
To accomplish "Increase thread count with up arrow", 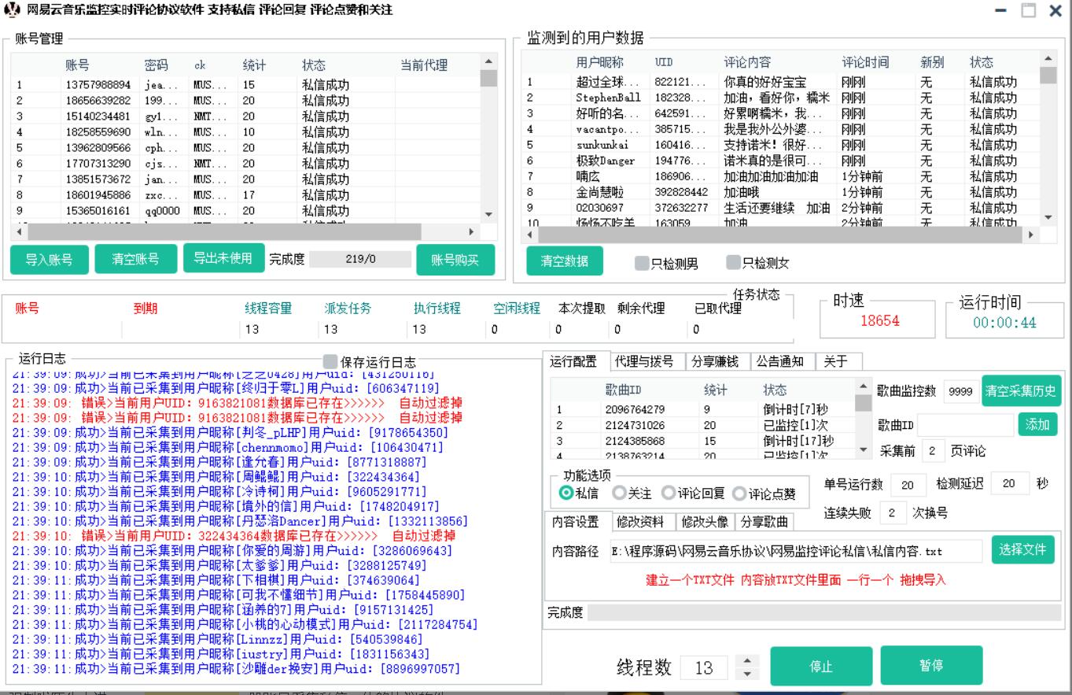I will point(747,662).
